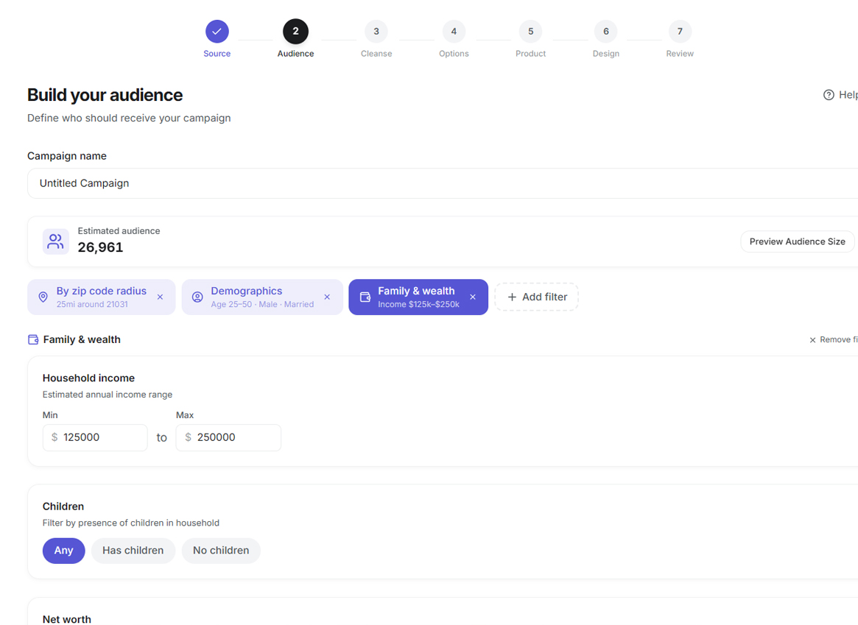The image size is (858, 625).
Task: Click the location pin icon on zip filter
Action: [x=43, y=297]
